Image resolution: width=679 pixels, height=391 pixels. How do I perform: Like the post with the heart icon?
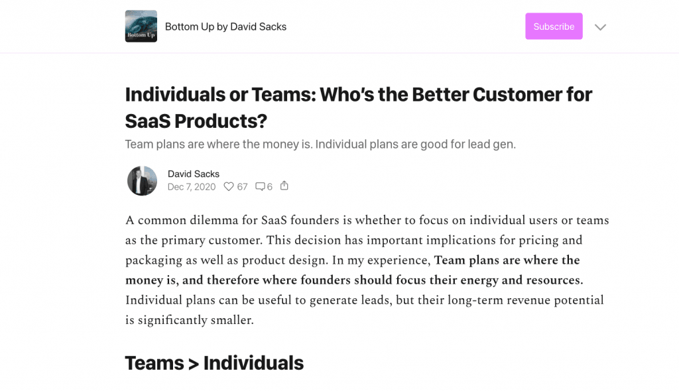point(229,187)
